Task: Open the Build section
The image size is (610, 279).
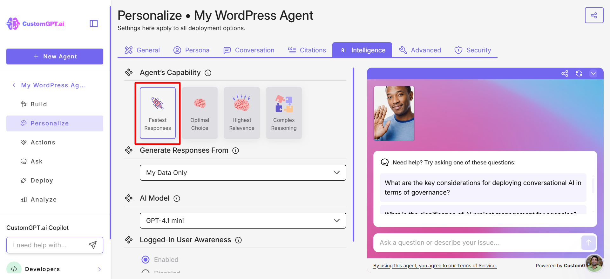Action: 55,104
